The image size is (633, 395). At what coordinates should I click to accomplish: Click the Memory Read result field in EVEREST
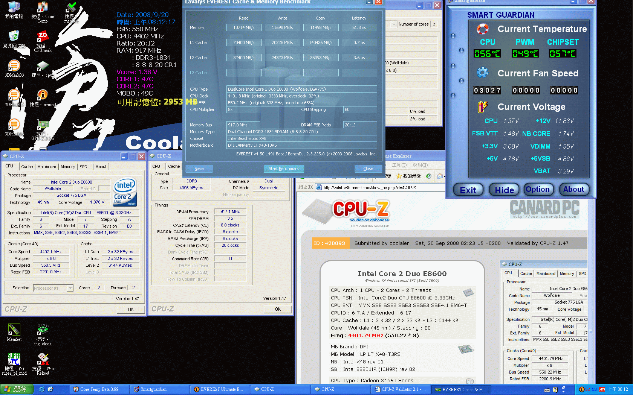244,27
